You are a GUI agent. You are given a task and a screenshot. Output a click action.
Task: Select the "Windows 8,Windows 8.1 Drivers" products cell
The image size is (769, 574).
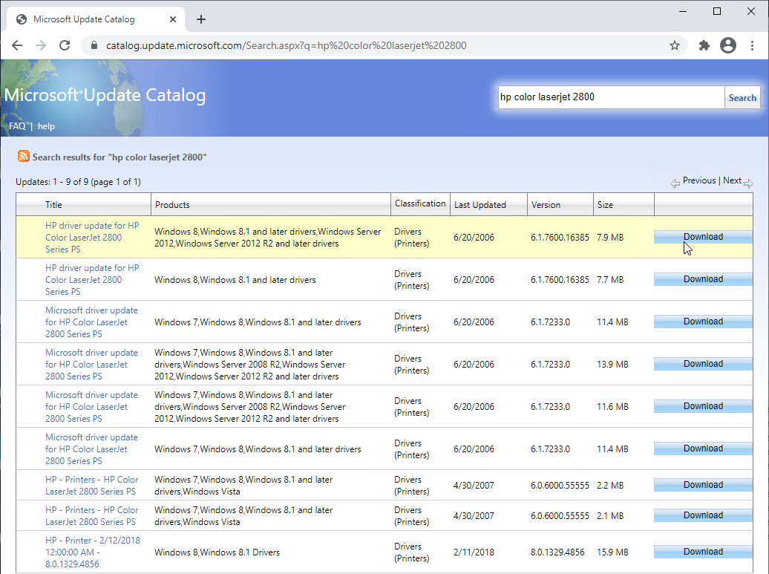[x=217, y=552]
